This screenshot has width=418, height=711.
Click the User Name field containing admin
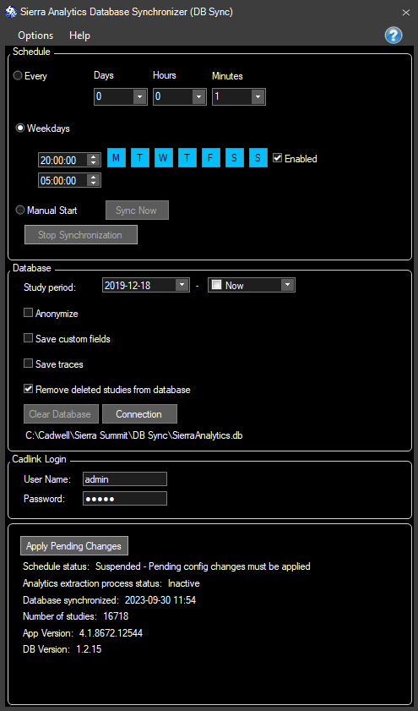coord(125,479)
